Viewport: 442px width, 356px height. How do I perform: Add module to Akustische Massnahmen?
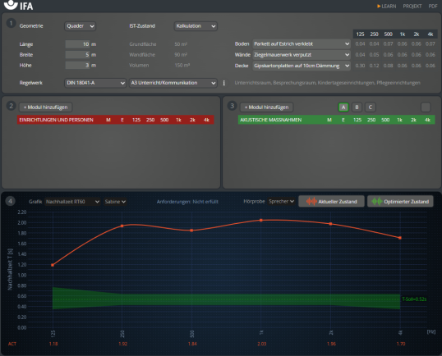point(266,107)
